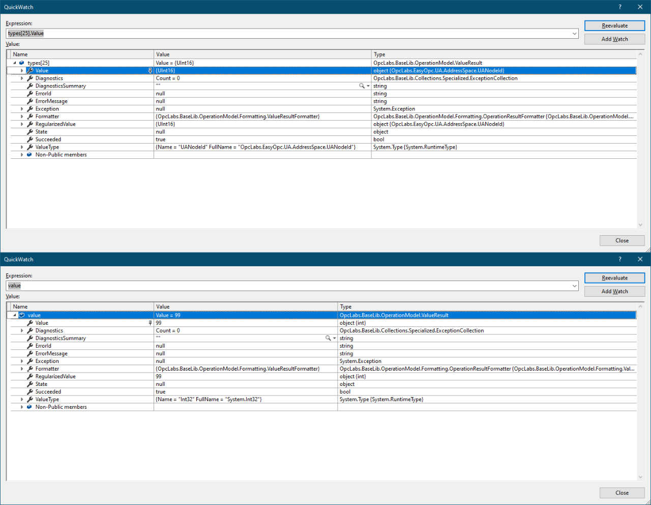The height and width of the screenshot is (505, 651).
Task: Click Add Watch in the upper QuickWatch window
Action: (614, 39)
